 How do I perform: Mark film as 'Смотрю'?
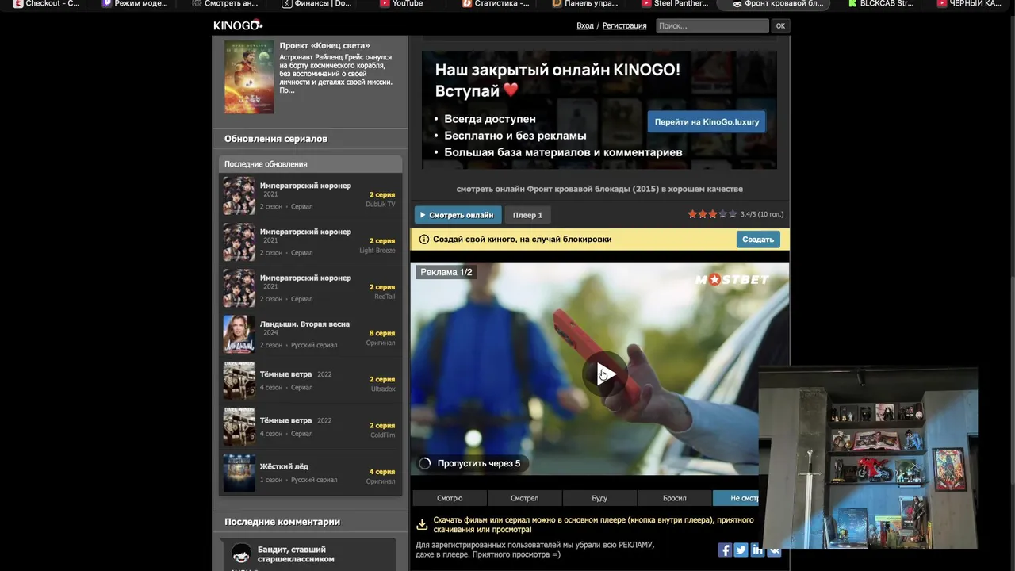pyautogui.click(x=450, y=498)
